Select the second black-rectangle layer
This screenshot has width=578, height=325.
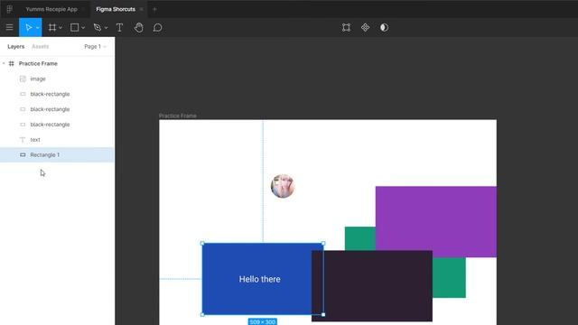click(57, 109)
